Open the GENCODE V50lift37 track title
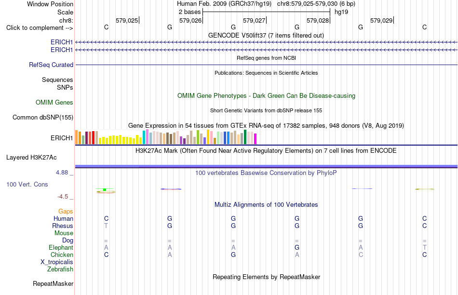Screen dimensions: 458x295 point(266,35)
